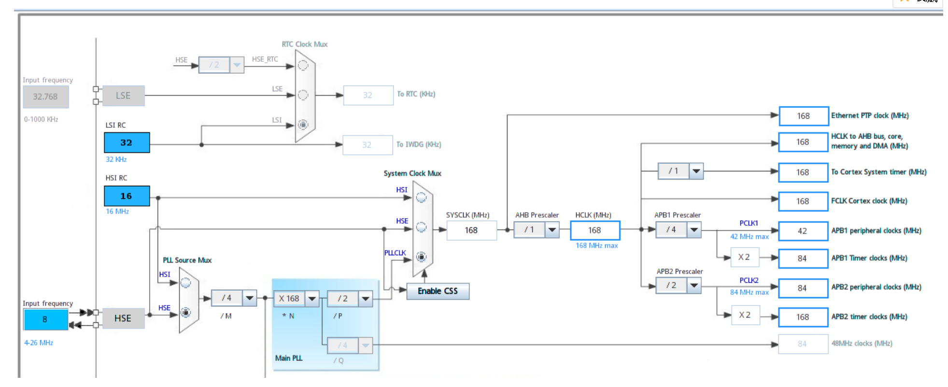
Task: Click the To RTC (KHz) value box
Action: click(368, 95)
